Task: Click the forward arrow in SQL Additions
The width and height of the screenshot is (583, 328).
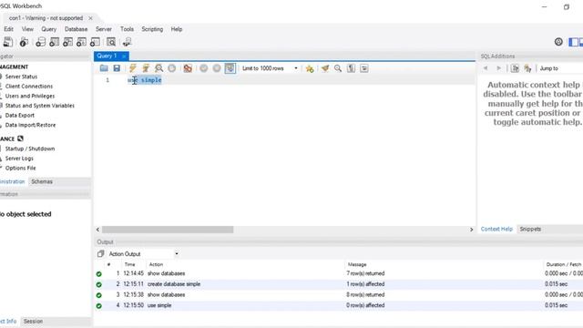Action: pyautogui.click(x=498, y=68)
